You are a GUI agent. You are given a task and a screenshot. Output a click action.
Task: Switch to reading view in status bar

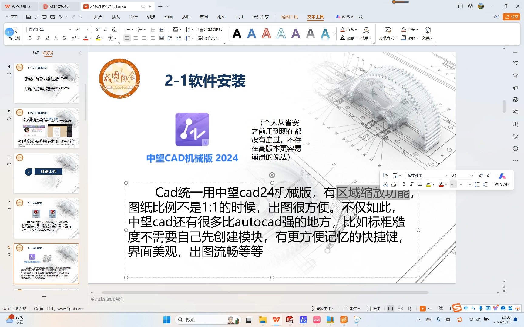coord(410,309)
